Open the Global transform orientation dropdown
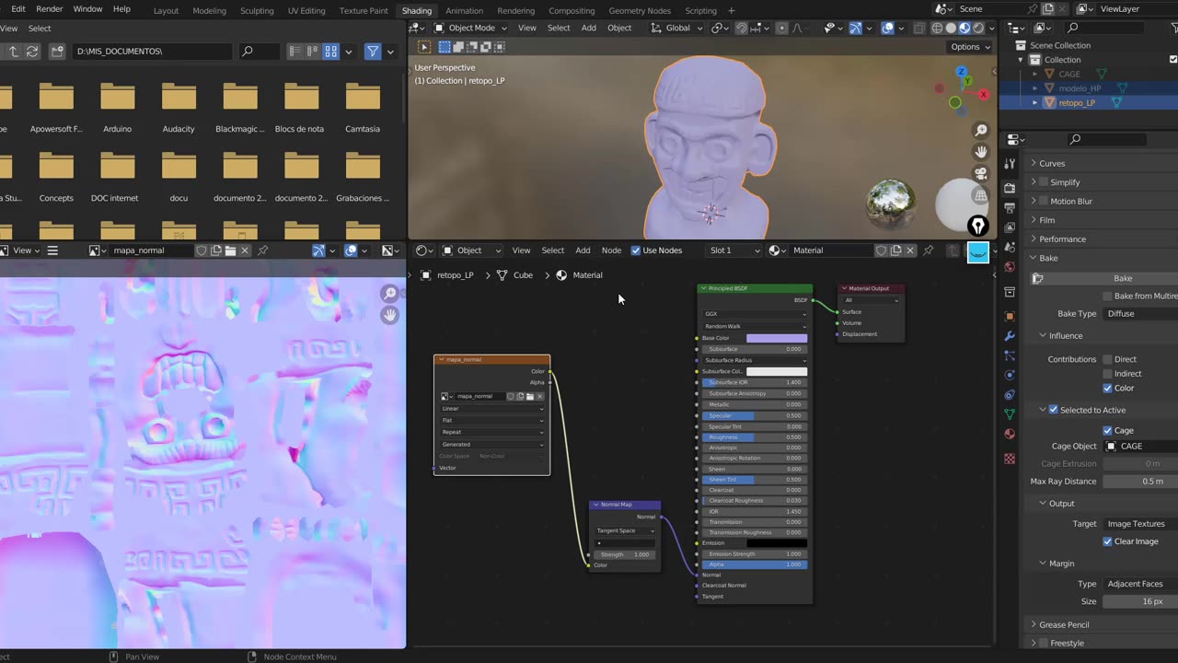This screenshot has height=663, width=1178. click(678, 28)
